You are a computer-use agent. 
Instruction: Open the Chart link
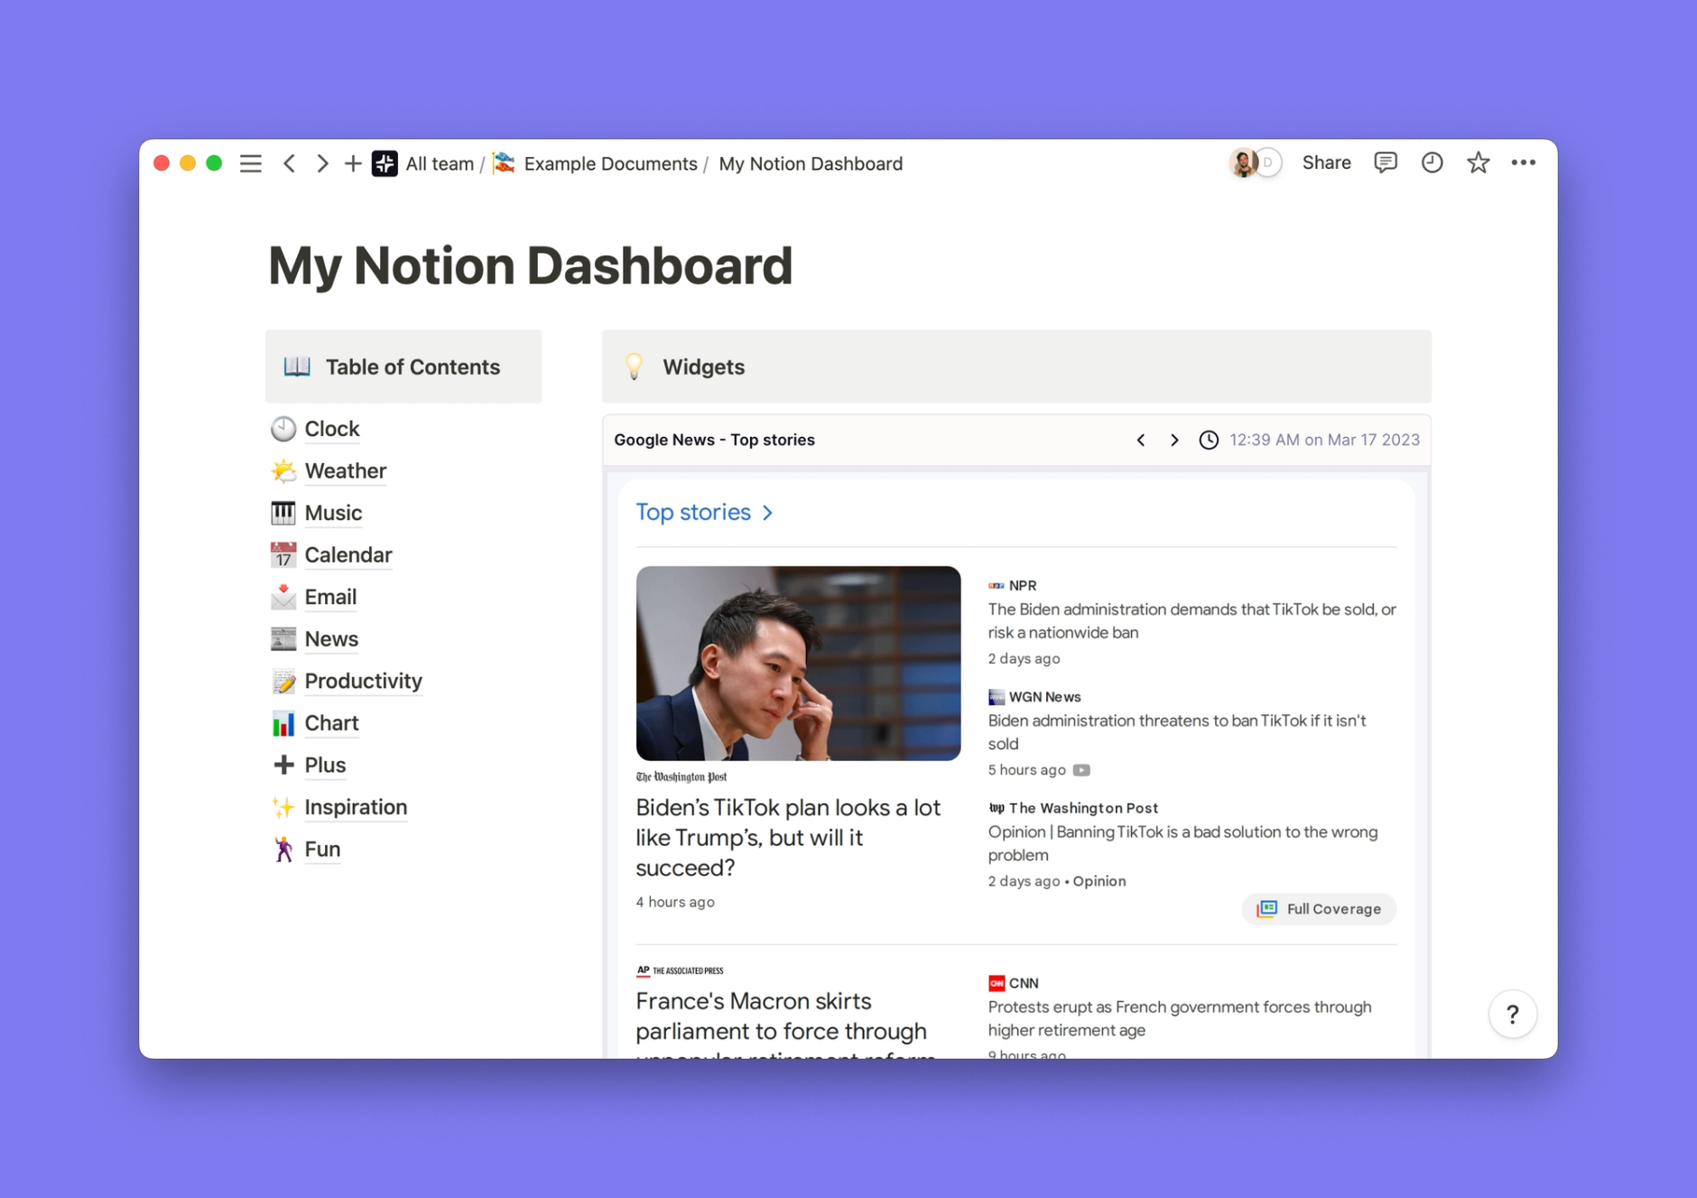(331, 723)
